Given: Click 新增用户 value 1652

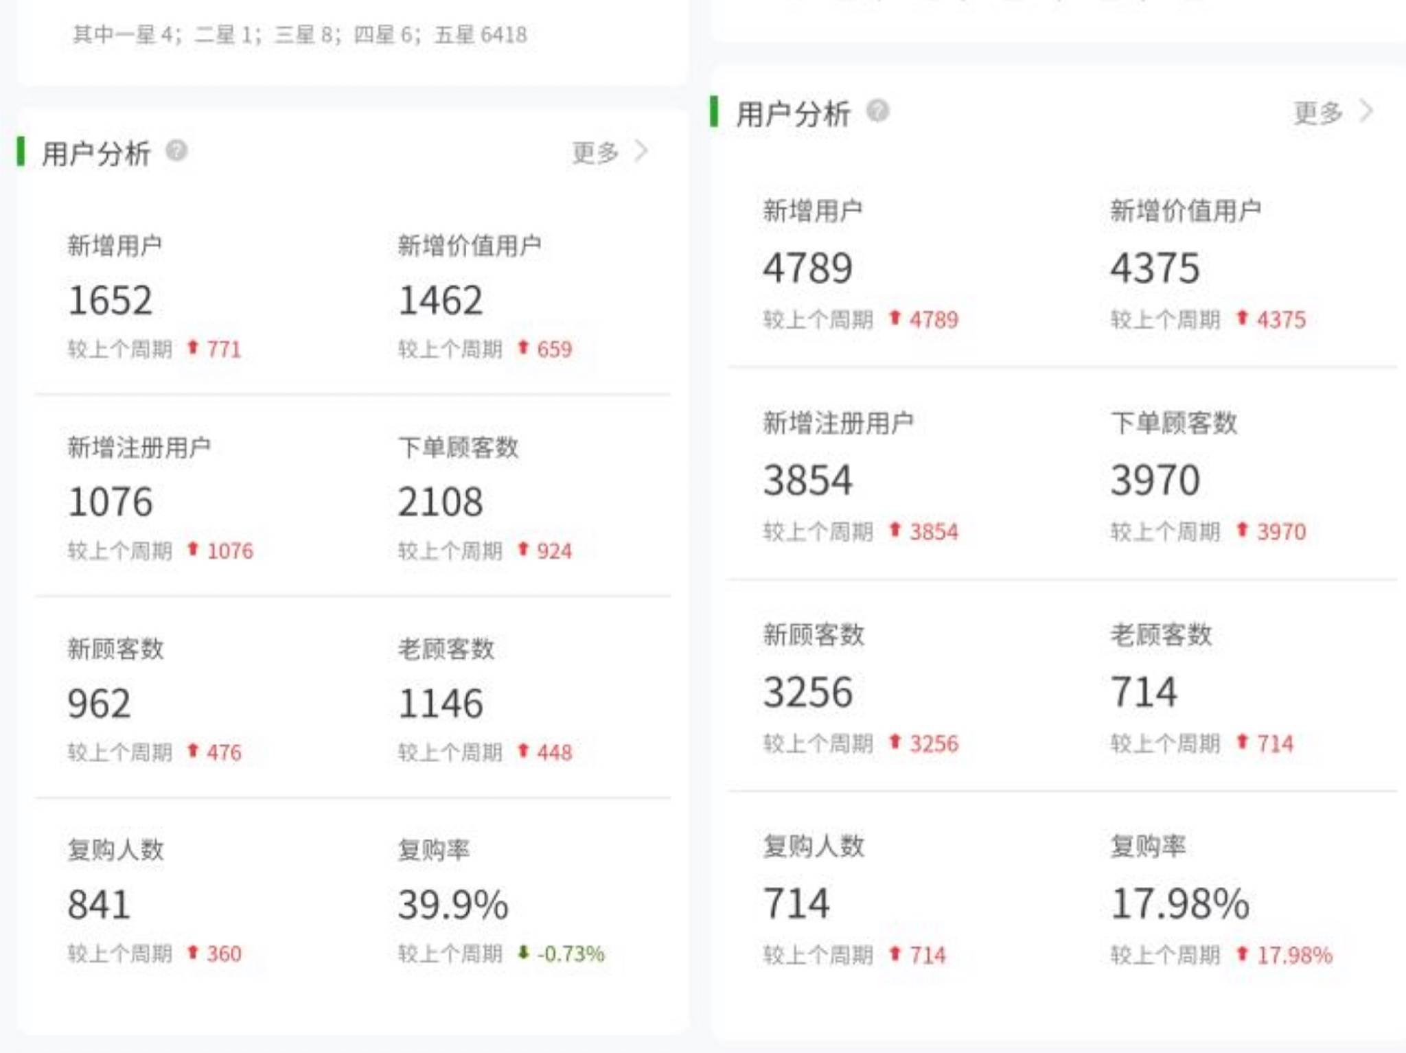Looking at the screenshot, I should (110, 301).
